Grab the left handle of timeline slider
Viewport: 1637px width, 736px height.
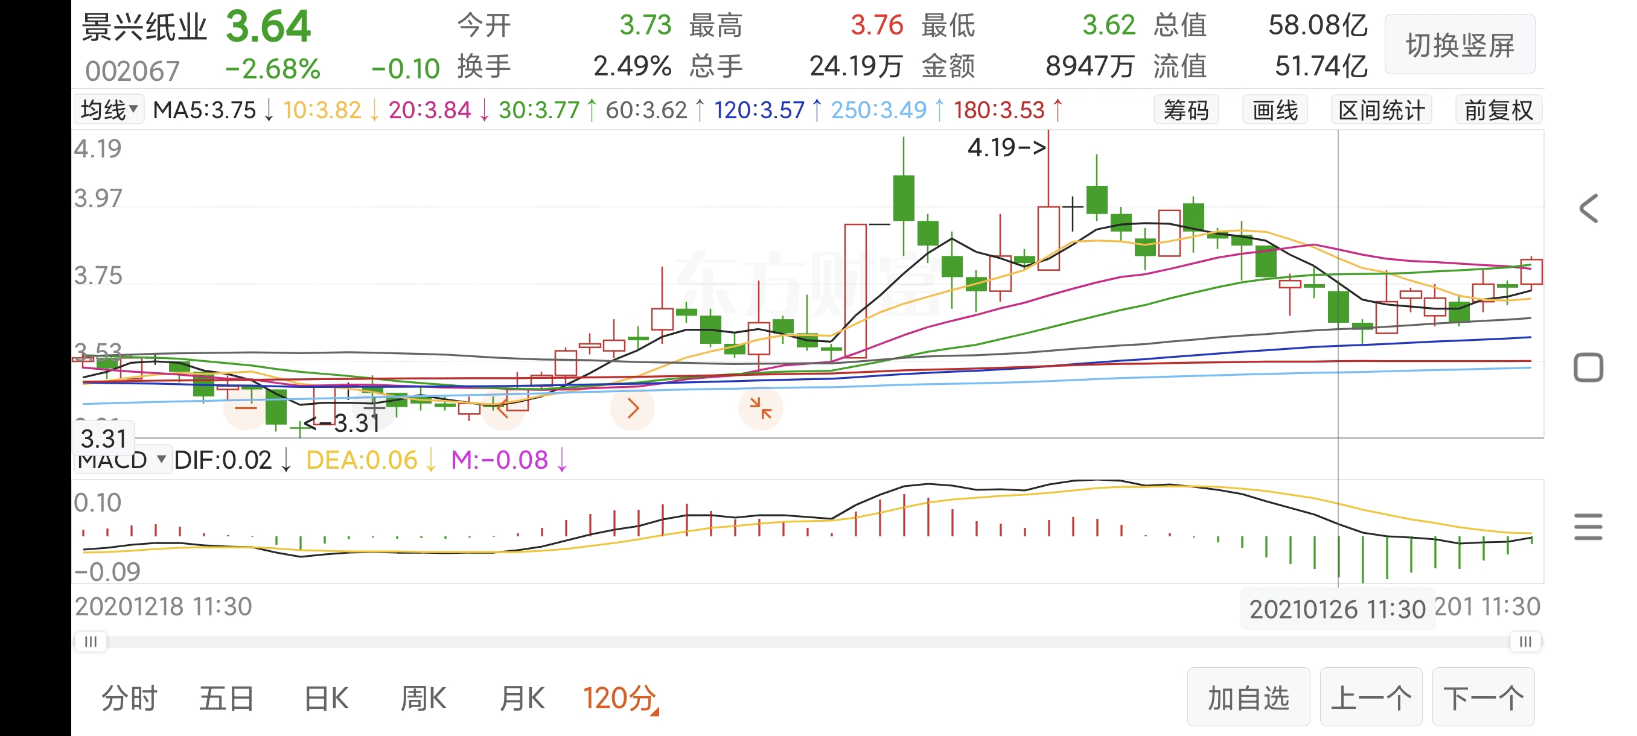click(x=91, y=641)
